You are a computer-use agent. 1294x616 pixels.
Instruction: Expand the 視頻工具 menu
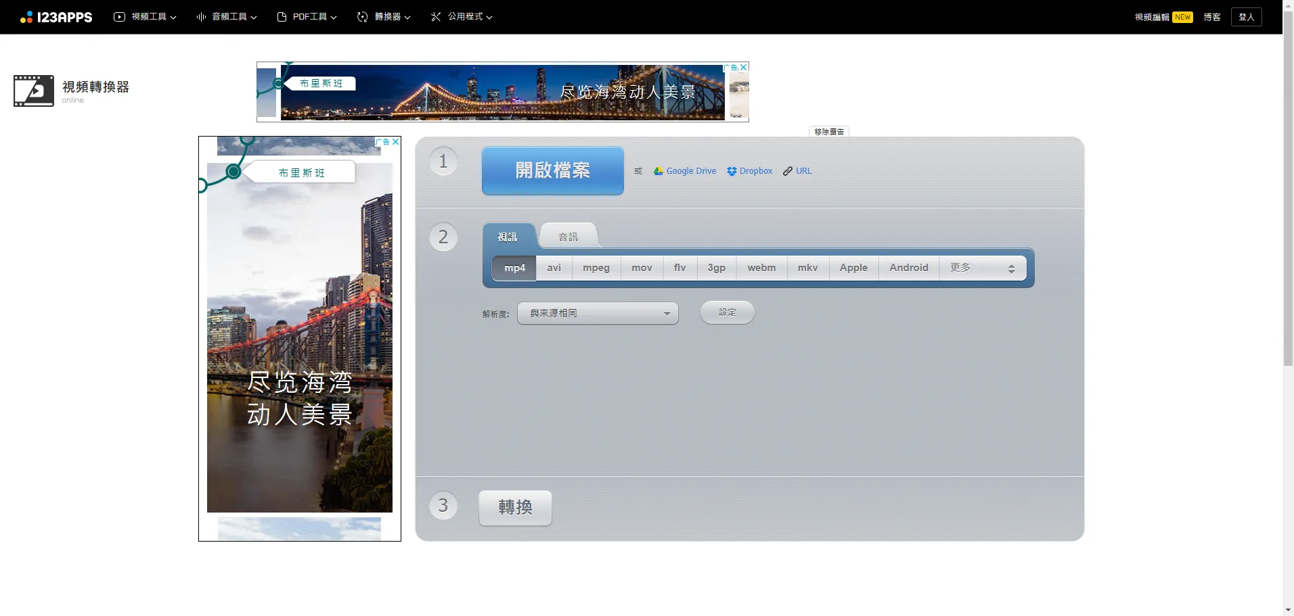pyautogui.click(x=145, y=17)
